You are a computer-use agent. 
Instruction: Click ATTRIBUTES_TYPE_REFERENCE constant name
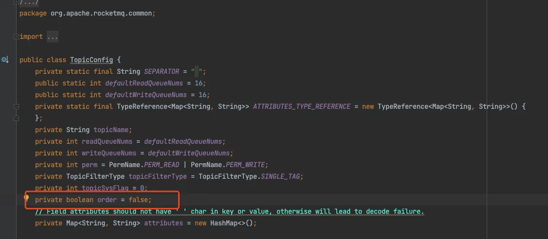(x=301, y=106)
